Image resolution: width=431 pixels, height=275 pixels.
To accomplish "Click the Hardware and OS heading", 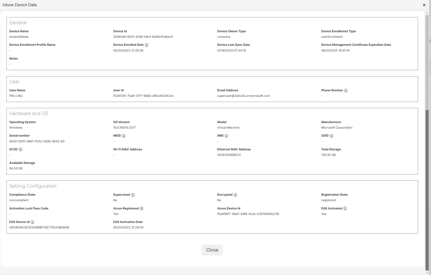I will pyautogui.click(x=29, y=113).
